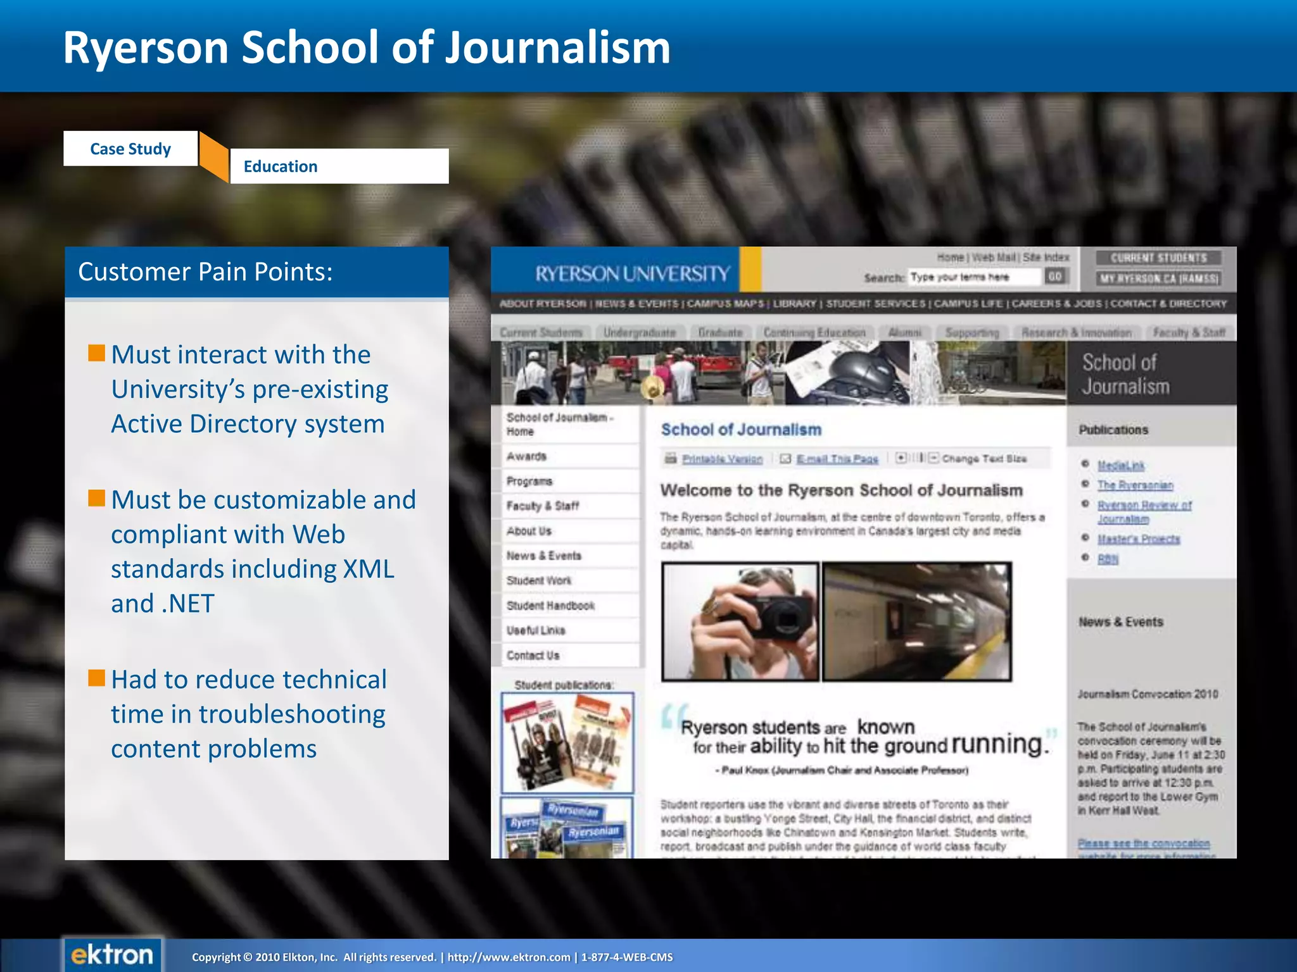Open the E-mail This Page link
The width and height of the screenshot is (1297, 972).
pyautogui.click(x=837, y=459)
